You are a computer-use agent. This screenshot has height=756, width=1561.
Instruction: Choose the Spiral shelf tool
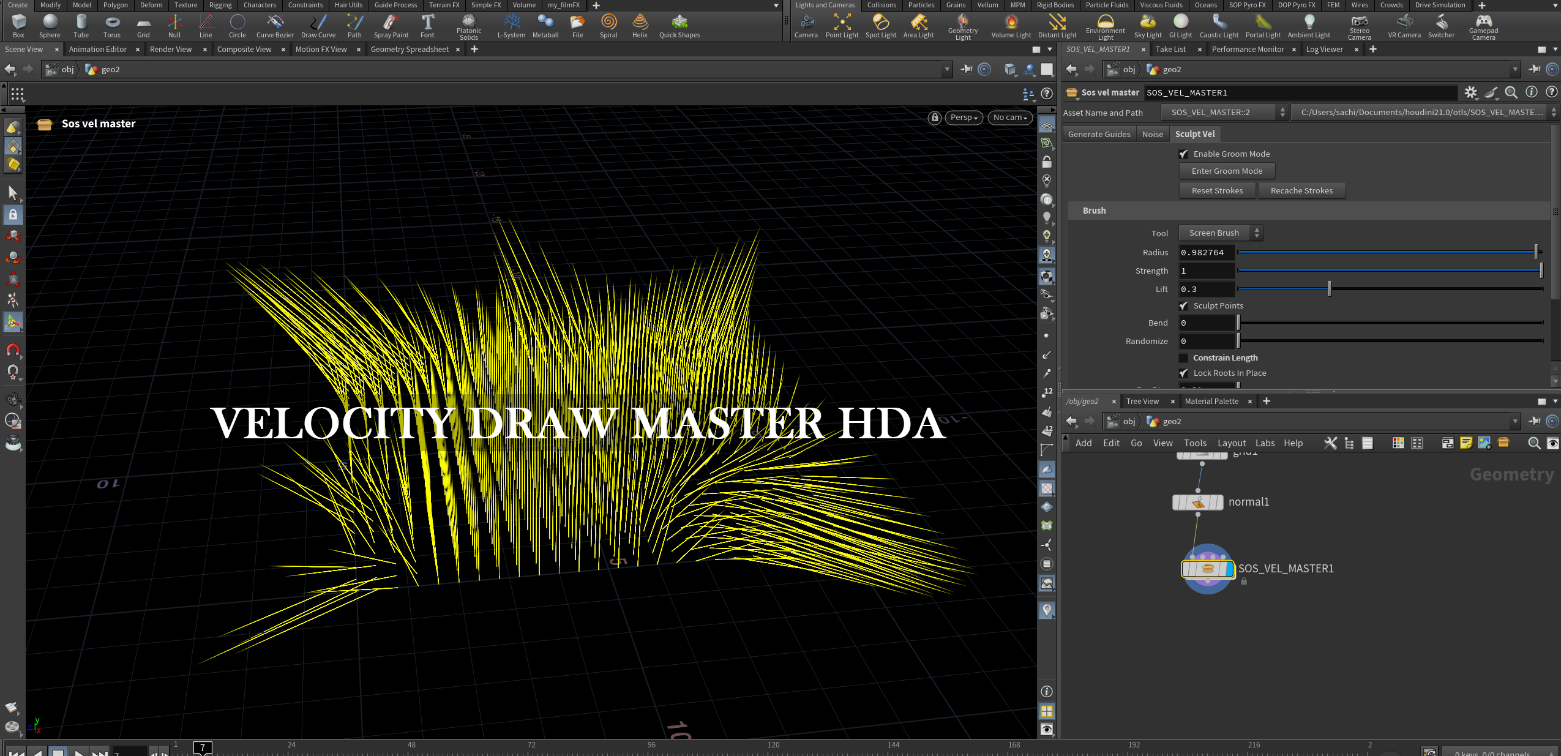pos(608,26)
